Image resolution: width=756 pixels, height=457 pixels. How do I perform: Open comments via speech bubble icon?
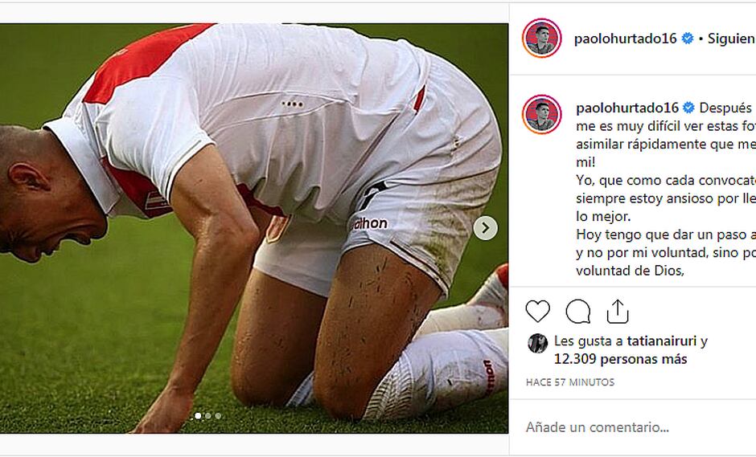pos(578,312)
